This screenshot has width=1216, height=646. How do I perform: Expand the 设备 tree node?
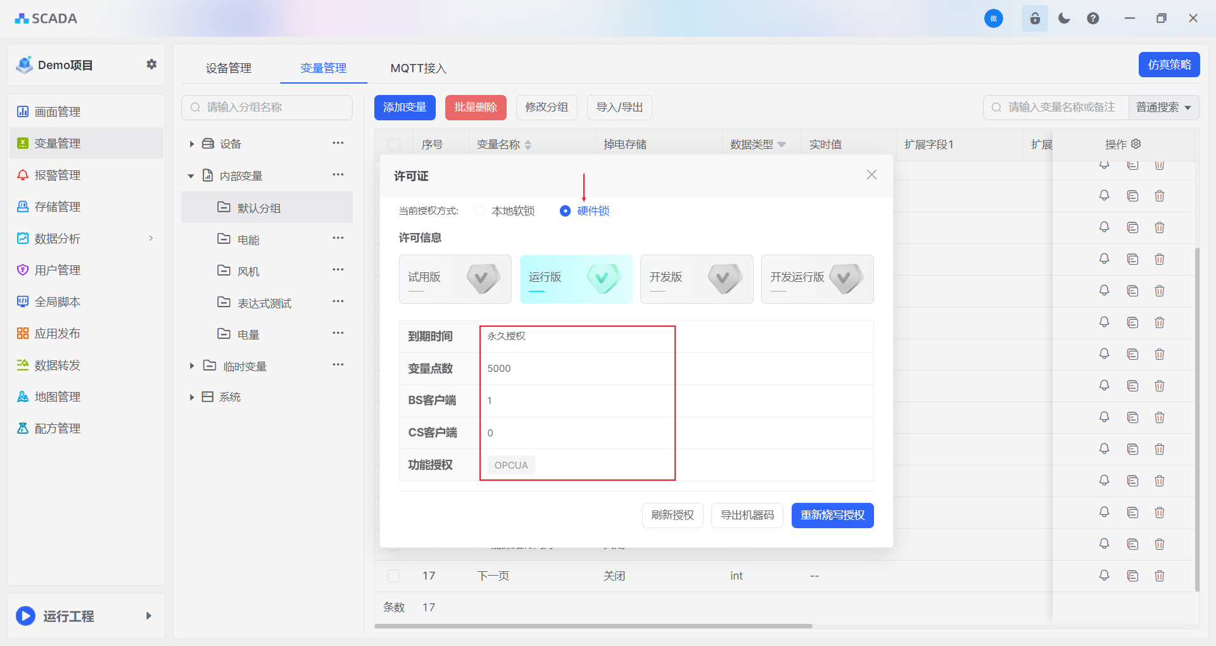[x=191, y=144]
